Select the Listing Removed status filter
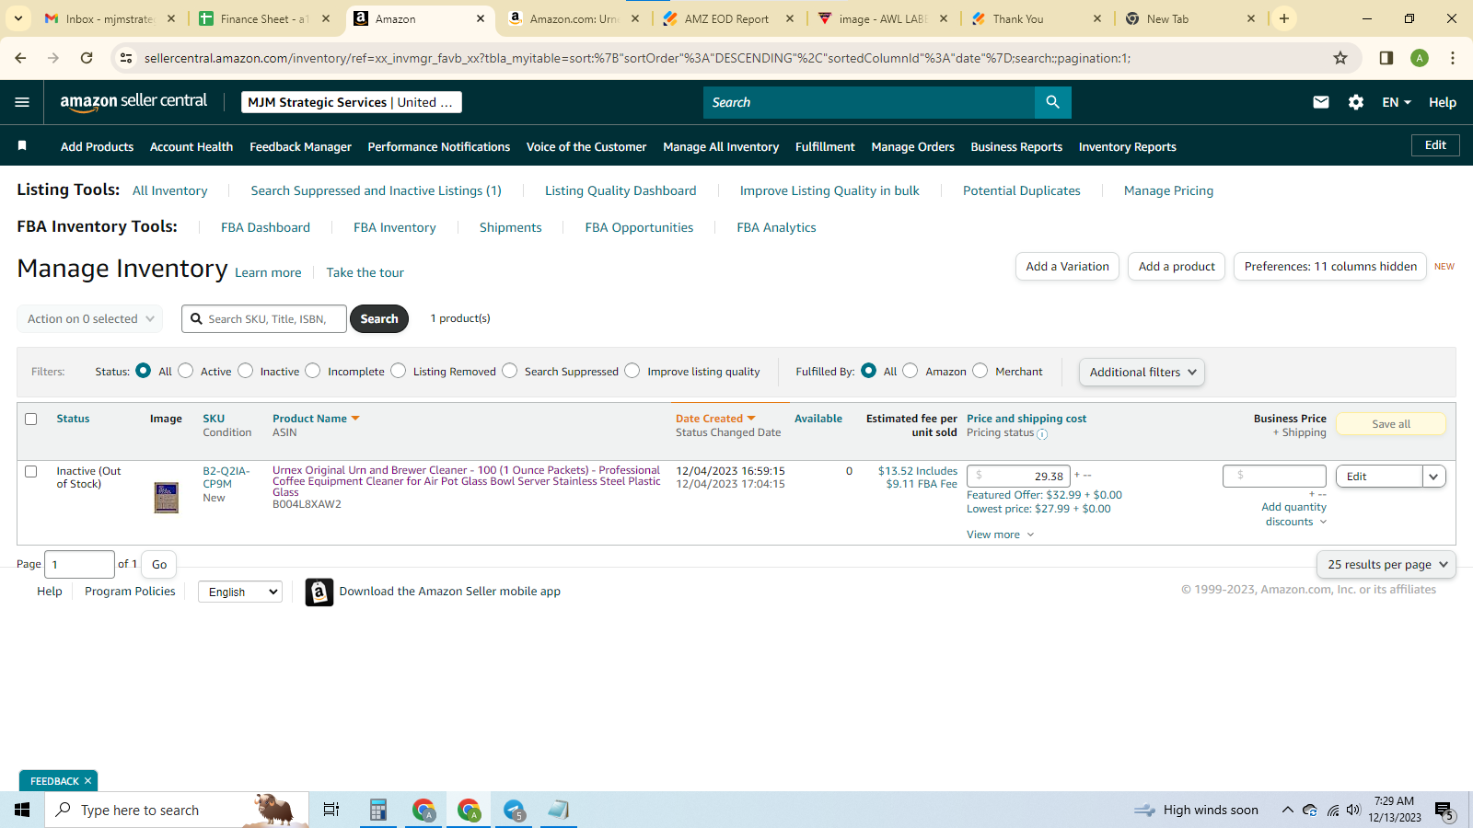1473x828 pixels. 399,371
